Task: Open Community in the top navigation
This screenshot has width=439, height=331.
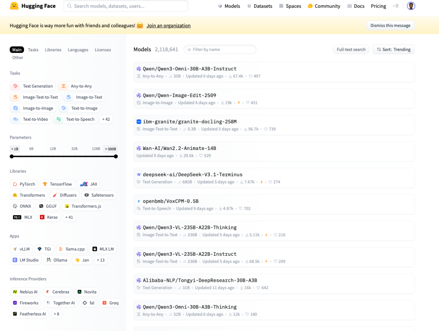Action: (x=324, y=6)
